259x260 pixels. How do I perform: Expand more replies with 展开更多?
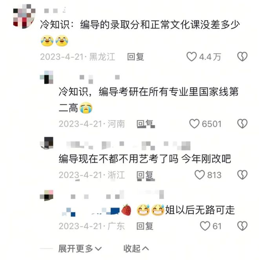(80, 249)
